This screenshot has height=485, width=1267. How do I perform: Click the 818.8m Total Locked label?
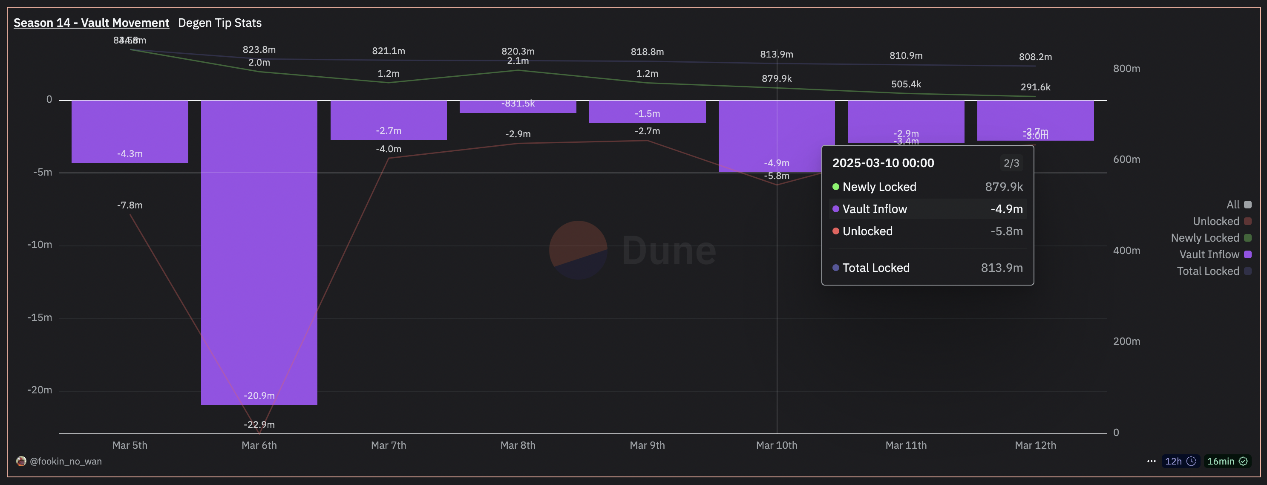[x=647, y=52]
